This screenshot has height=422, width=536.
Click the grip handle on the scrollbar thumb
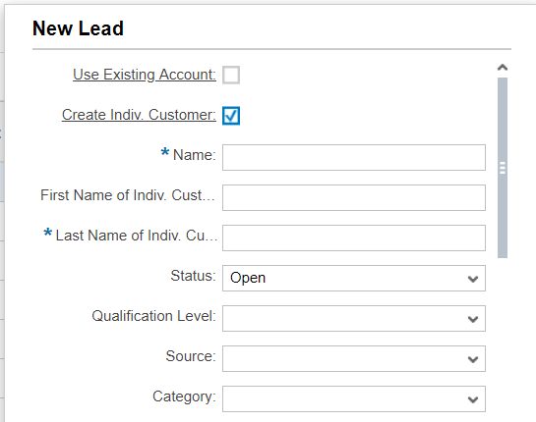(503, 168)
